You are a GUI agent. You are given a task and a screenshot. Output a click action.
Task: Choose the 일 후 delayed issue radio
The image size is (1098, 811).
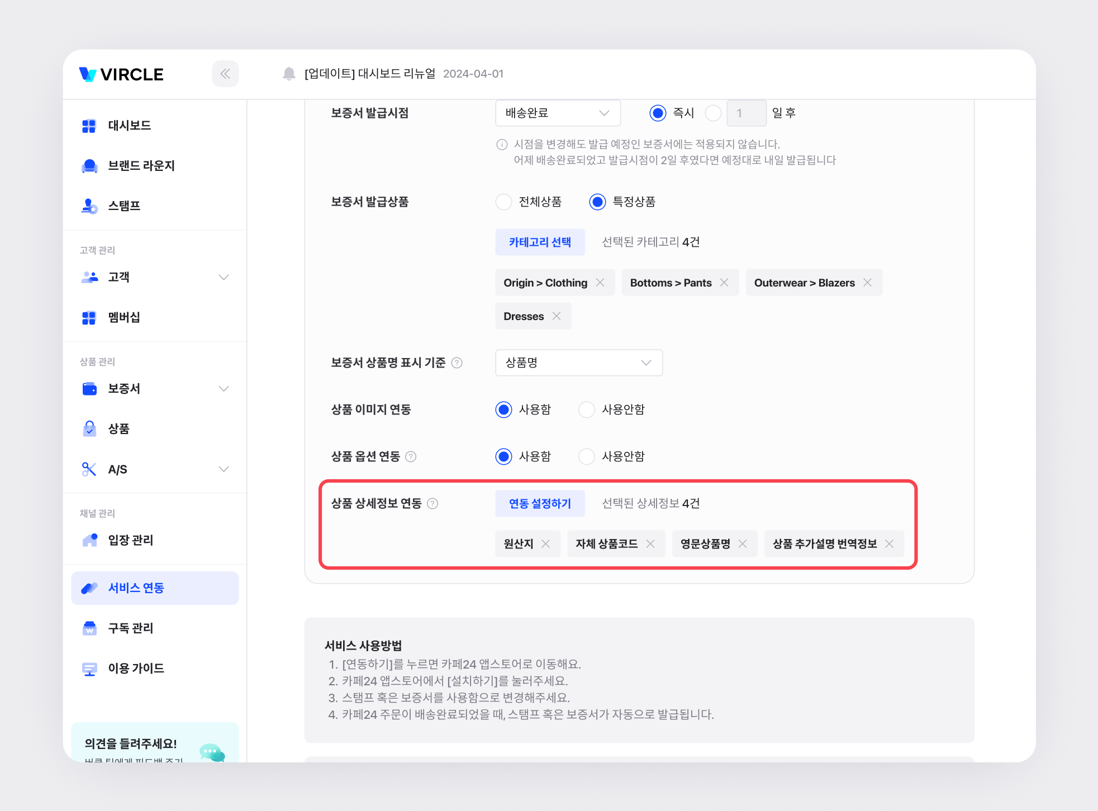click(713, 113)
